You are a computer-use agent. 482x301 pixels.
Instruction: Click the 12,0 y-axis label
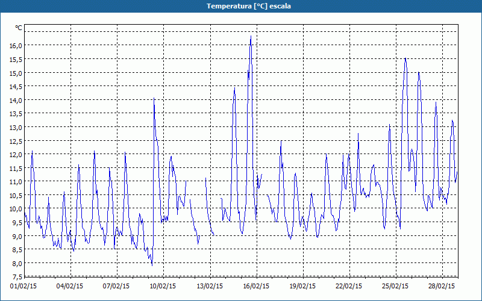click(16, 155)
